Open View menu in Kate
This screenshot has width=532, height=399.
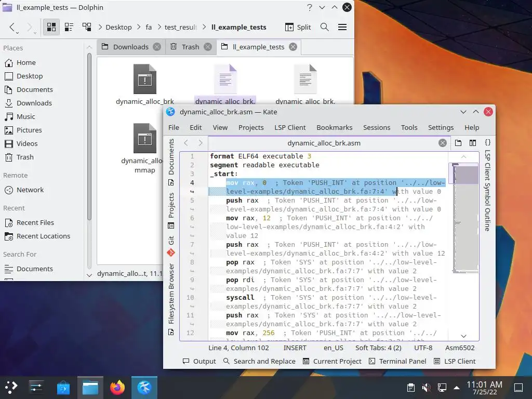(x=220, y=128)
